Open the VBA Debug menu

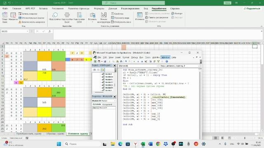(x=134, y=58)
